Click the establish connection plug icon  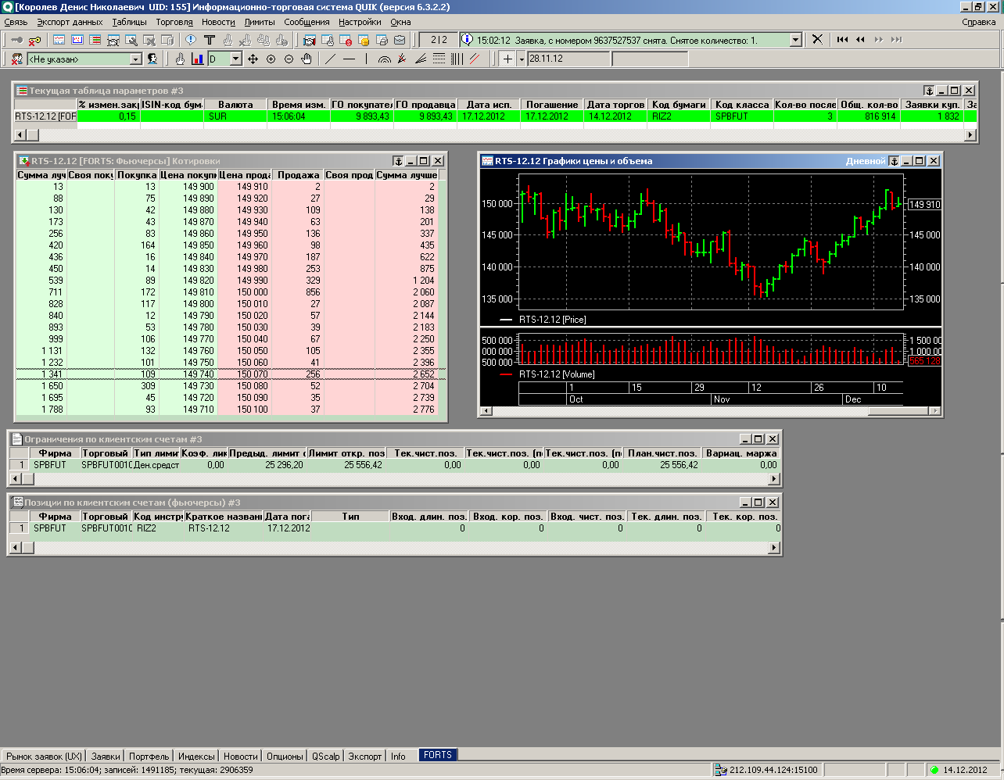pos(16,40)
